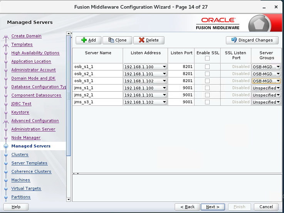
Task: Open listen address dropdown for jms_s3_1
Action: click(x=164, y=102)
